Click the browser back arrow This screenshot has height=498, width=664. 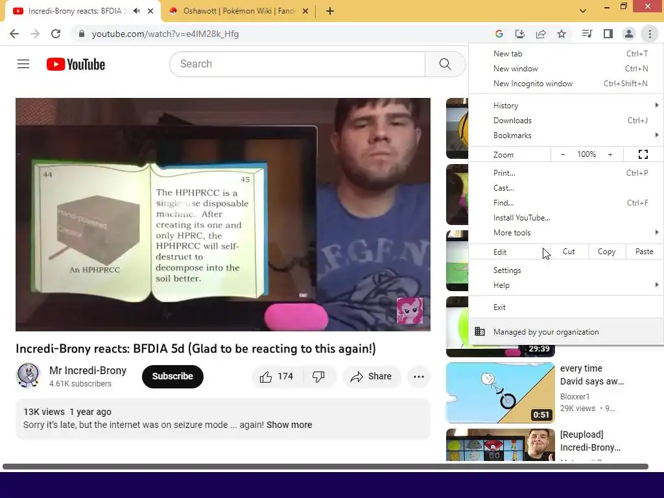pos(14,34)
